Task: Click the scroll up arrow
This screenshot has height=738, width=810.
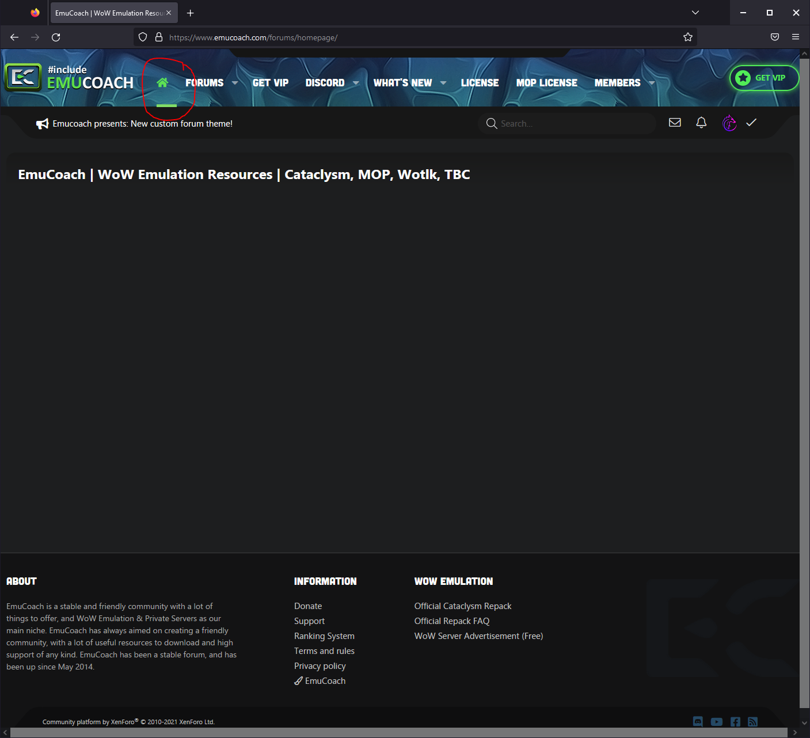Action: point(804,54)
